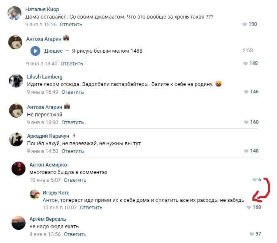Like Антон Асмирко's comment with 6 likes

[x=254, y=180]
